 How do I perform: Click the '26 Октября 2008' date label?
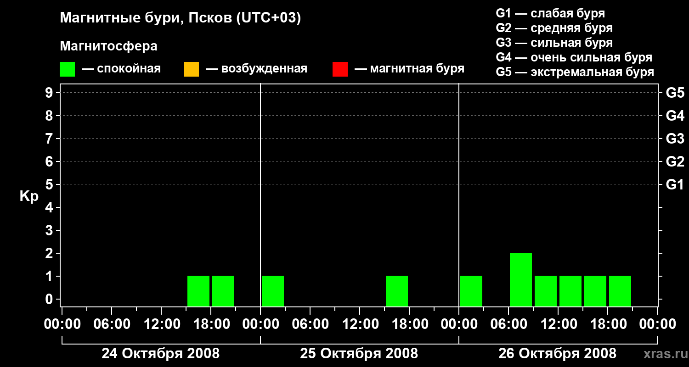pos(557,354)
